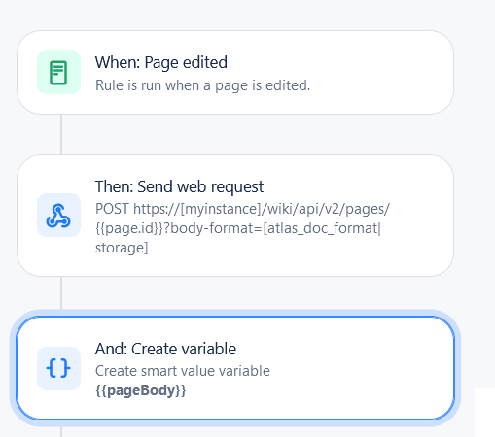
Task: Click connector between web request and create variable
Action: coord(61,293)
